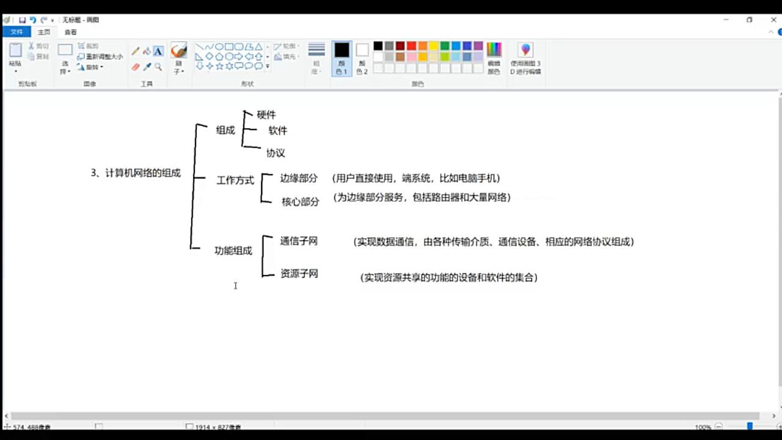Pick the purple color swatch

coord(478,46)
